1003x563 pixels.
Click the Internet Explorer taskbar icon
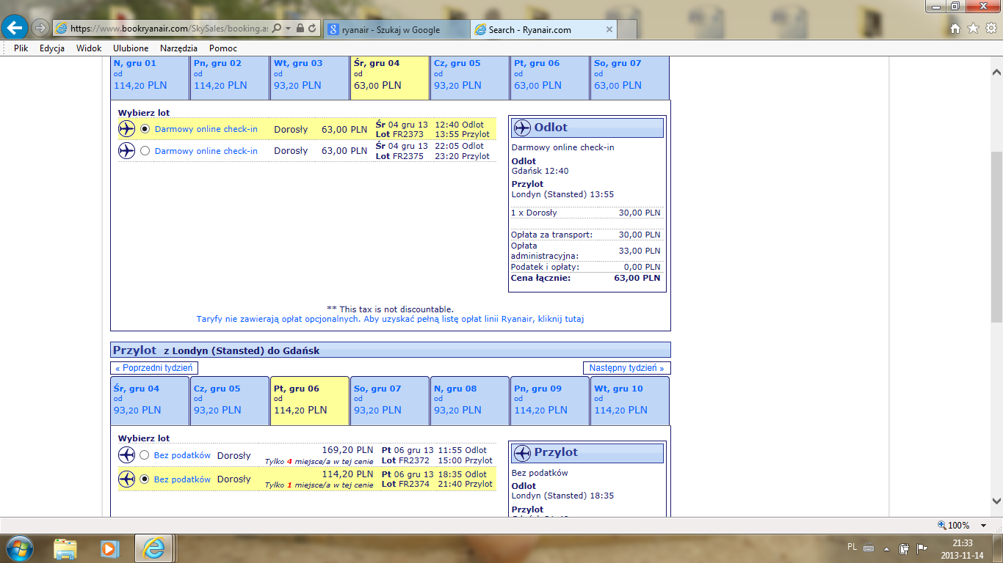[153, 548]
